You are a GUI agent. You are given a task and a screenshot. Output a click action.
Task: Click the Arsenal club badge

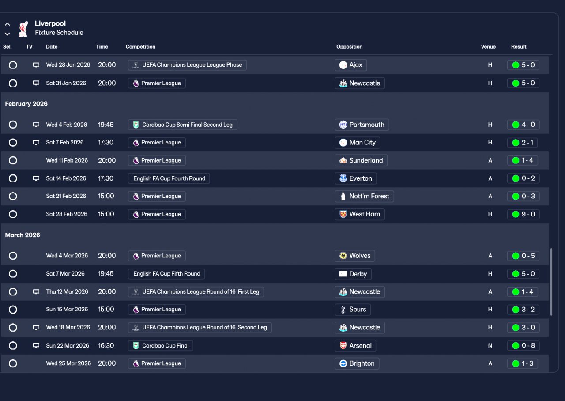click(343, 345)
